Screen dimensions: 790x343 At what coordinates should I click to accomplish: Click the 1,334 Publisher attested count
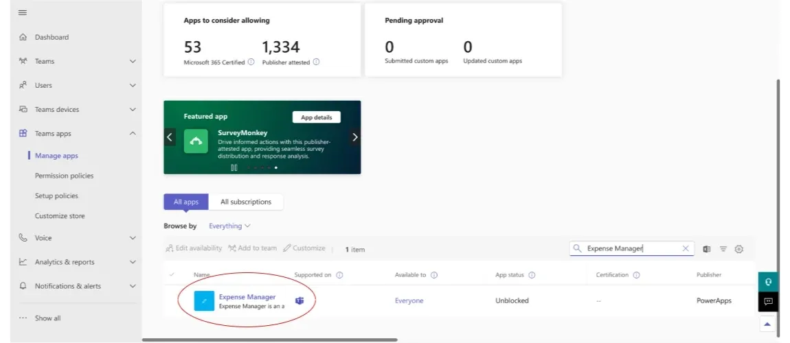281,47
